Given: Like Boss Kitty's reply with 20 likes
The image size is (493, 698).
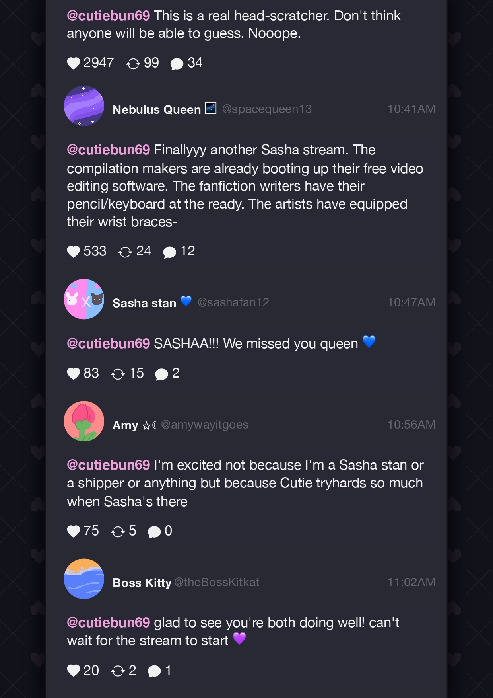Looking at the screenshot, I should coord(74,671).
